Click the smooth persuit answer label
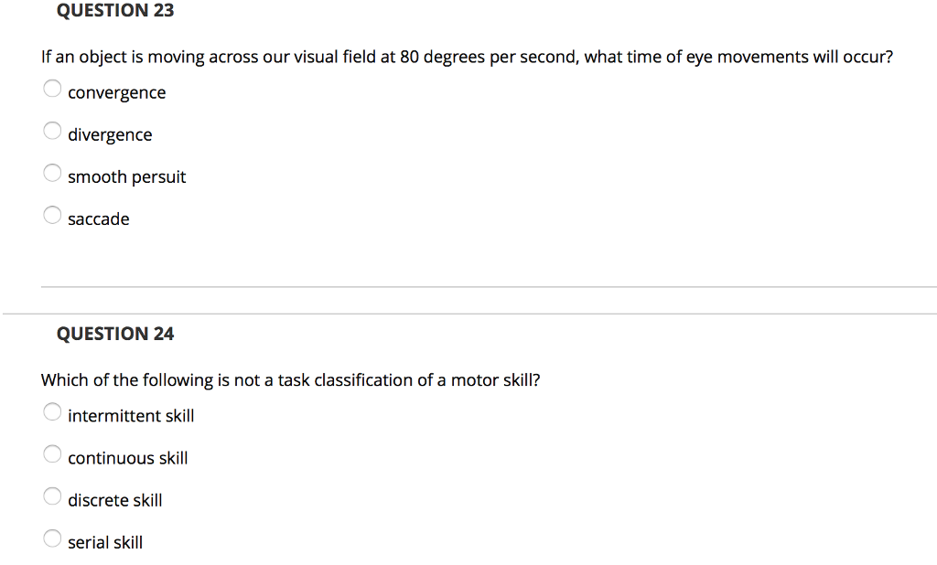 click(x=127, y=176)
